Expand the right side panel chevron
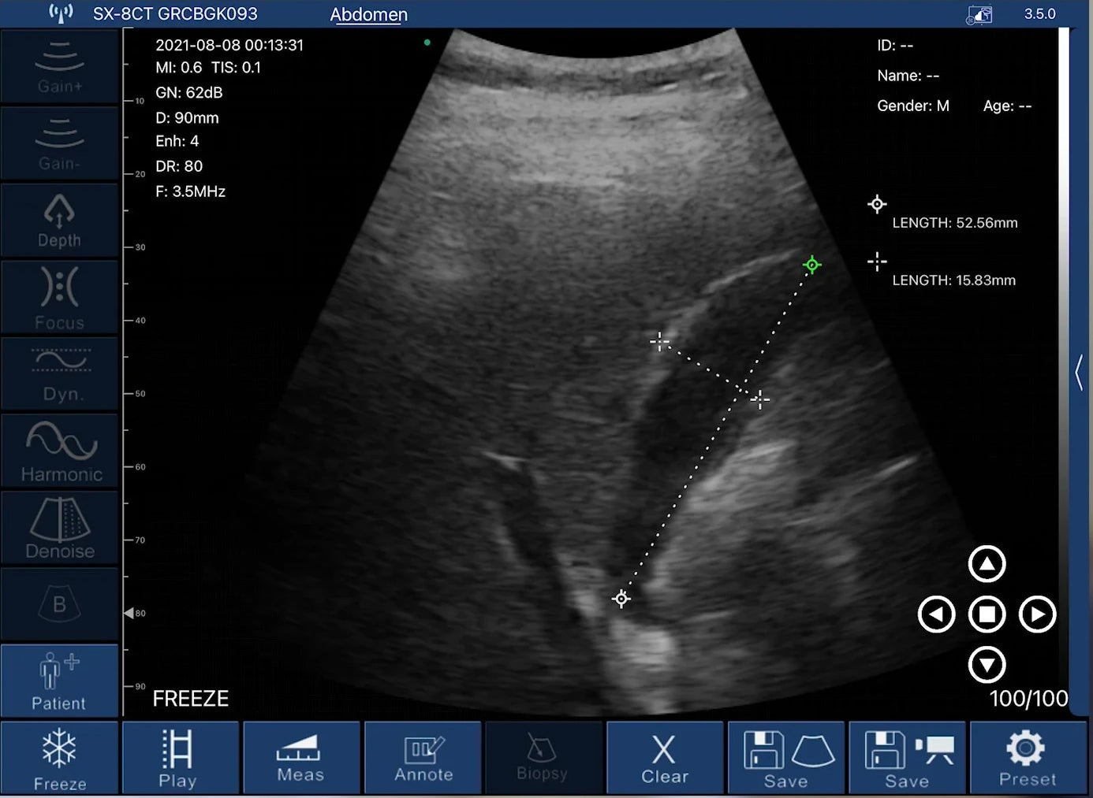 [x=1079, y=372]
